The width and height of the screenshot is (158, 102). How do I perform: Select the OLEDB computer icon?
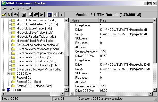8,90
